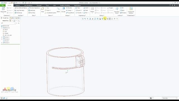Open the Flexible Modeling tab
The width and height of the screenshot is (179, 101).
65,5
